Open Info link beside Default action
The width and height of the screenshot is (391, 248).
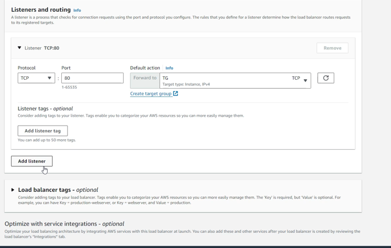[x=169, y=68]
